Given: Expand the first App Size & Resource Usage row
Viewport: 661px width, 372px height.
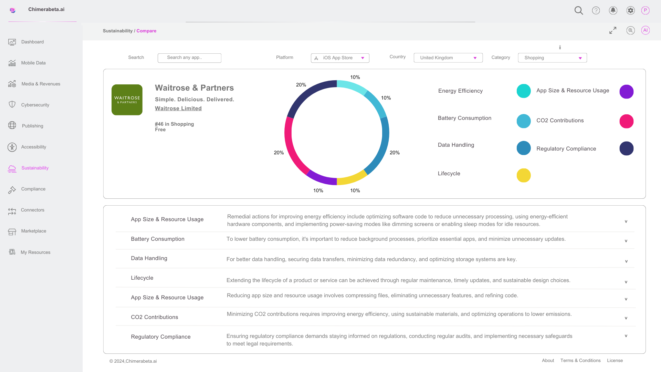Looking at the screenshot, I should tap(626, 221).
